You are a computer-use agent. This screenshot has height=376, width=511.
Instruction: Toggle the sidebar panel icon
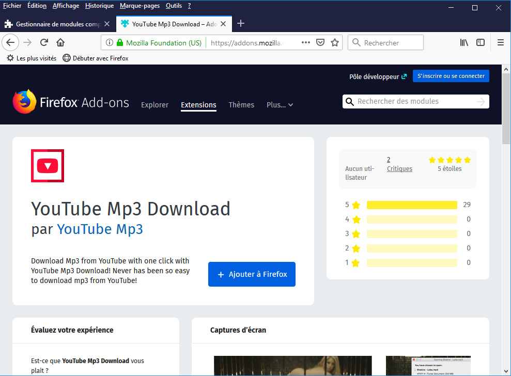pyautogui.click(x=481, y=42)
